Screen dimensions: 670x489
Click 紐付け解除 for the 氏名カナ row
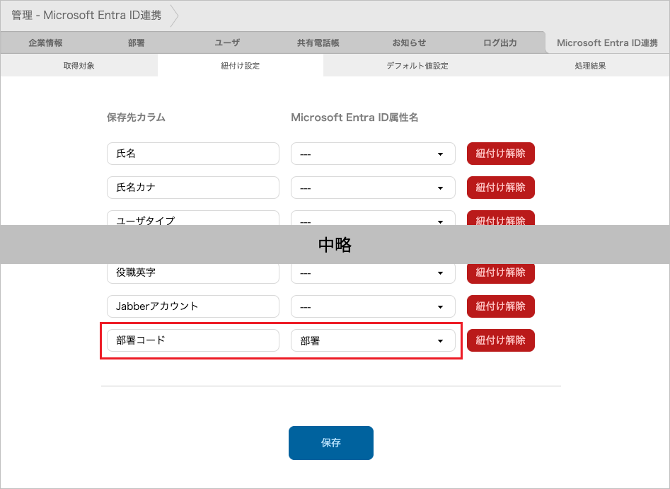click(500, 188)
